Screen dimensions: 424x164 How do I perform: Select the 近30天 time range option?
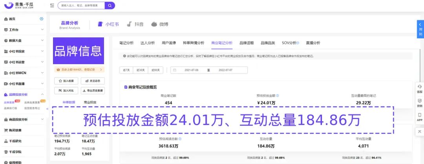140,70
